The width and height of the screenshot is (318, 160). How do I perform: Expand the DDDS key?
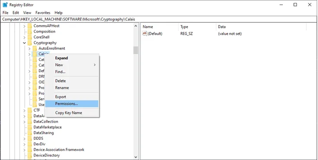coord(24,139)
